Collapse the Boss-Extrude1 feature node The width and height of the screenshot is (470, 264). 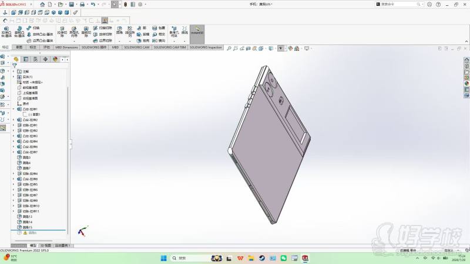14,109
